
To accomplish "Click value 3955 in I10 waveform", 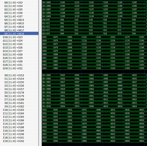I will (75, 110).
